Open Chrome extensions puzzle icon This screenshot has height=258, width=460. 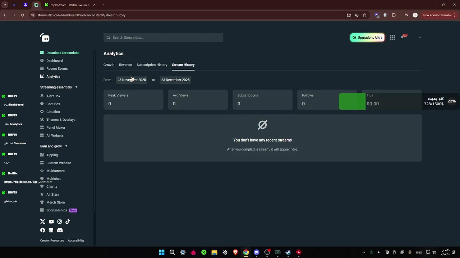(x=394, y=15)
